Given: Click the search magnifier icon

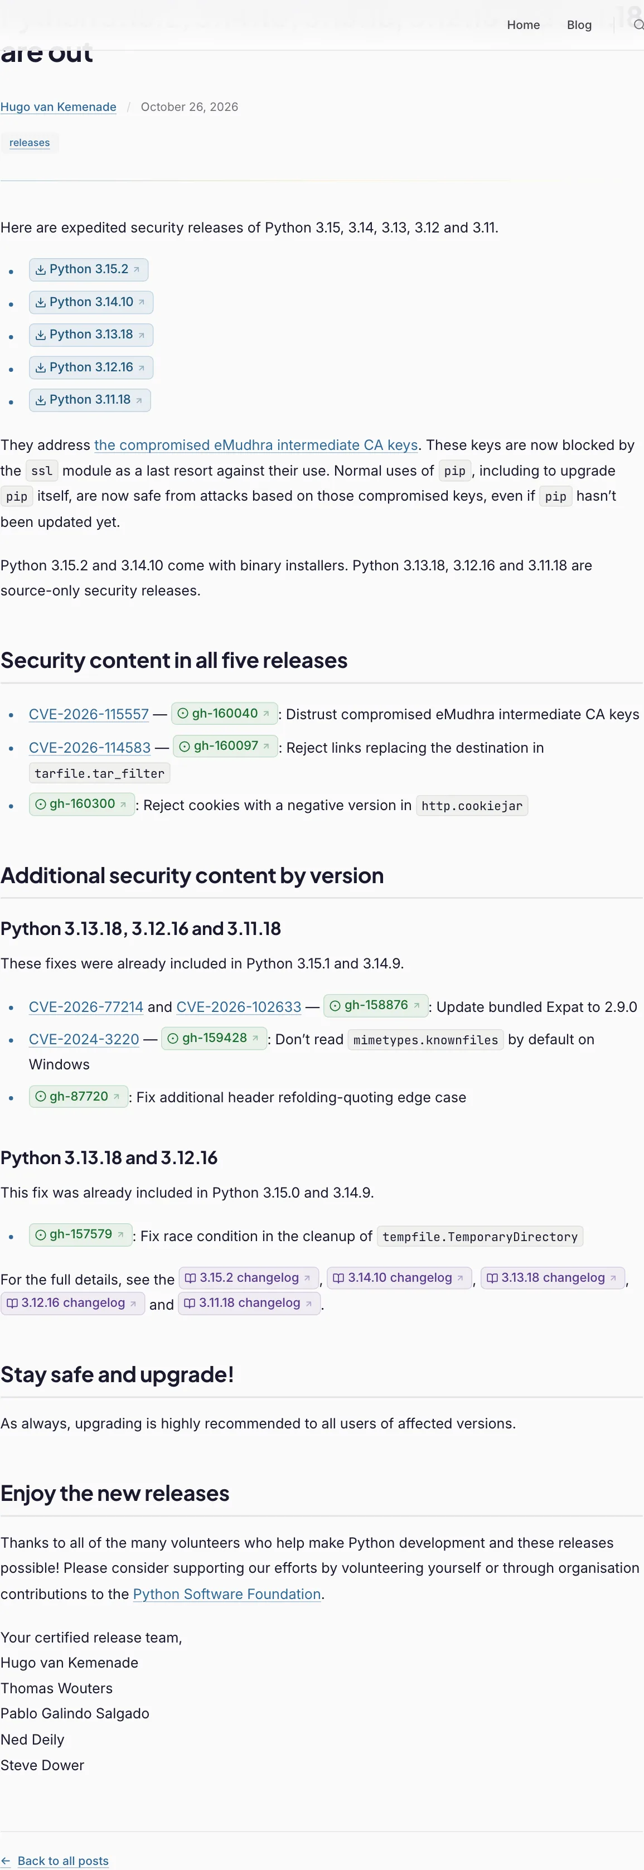Looking at the screenshot, I should (x=638, y=25).
